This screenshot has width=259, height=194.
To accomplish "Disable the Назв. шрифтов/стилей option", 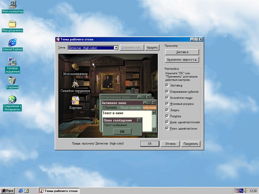I will point(167,122).
